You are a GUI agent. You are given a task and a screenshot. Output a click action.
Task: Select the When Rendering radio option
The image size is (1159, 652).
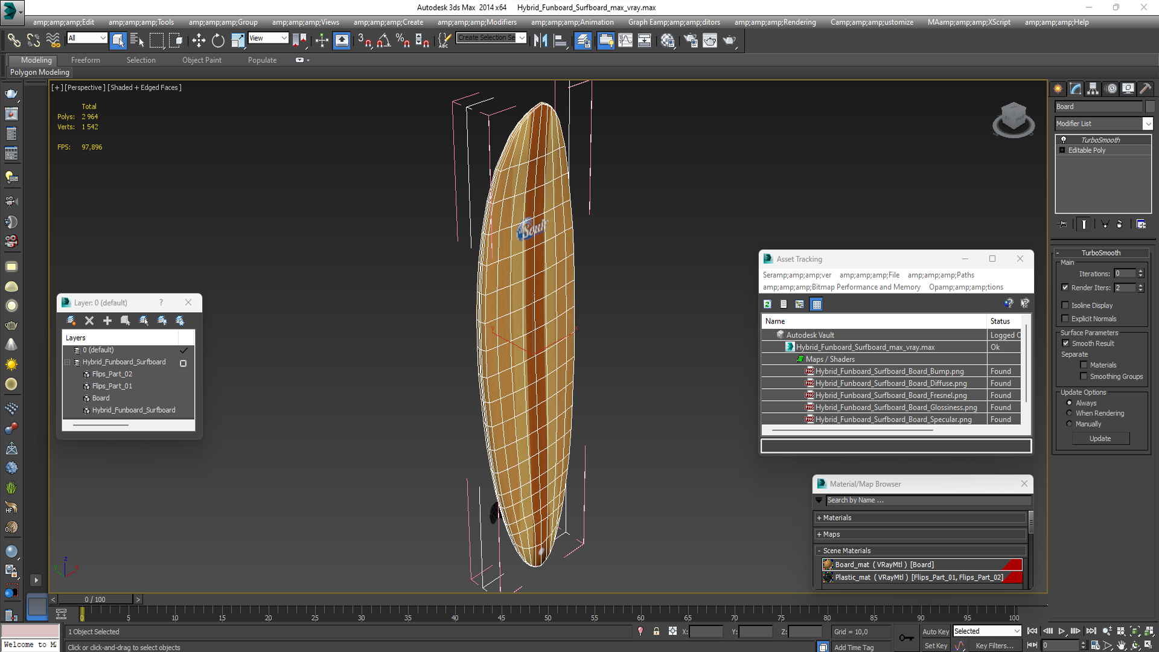pos(1070,414)
